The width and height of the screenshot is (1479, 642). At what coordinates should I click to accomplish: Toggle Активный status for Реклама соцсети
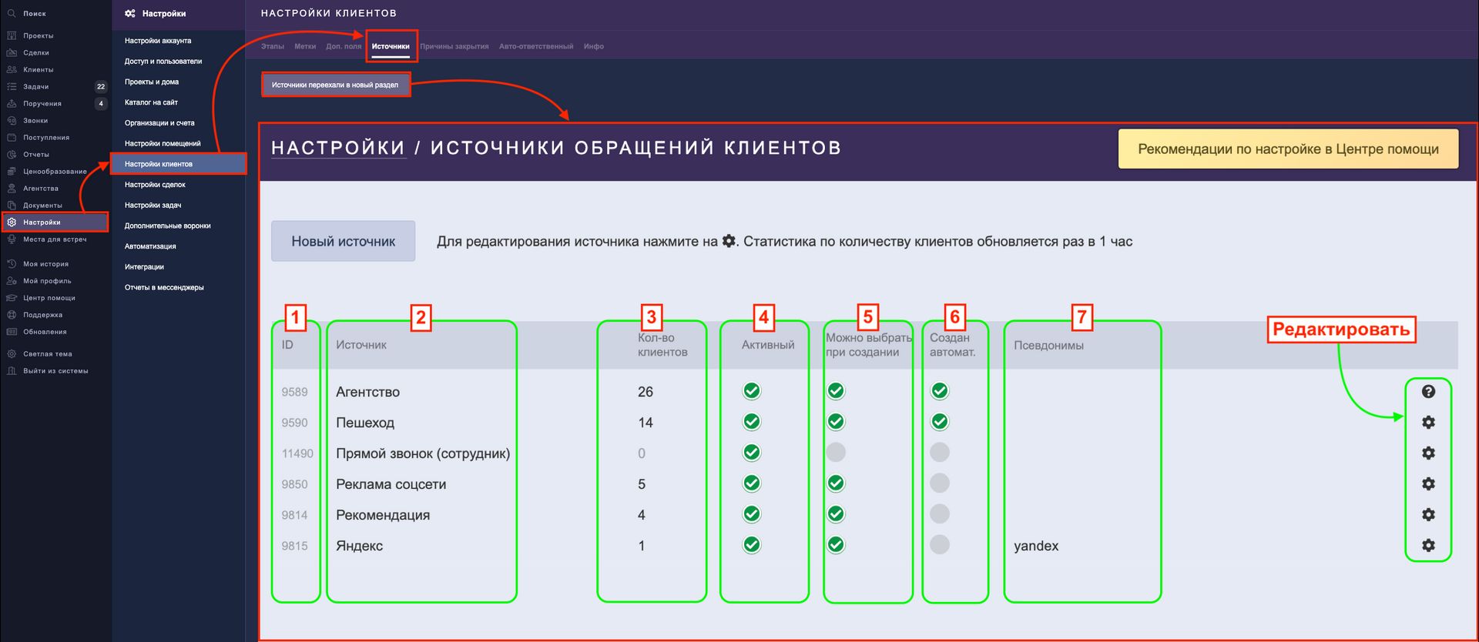coord(752,483)
